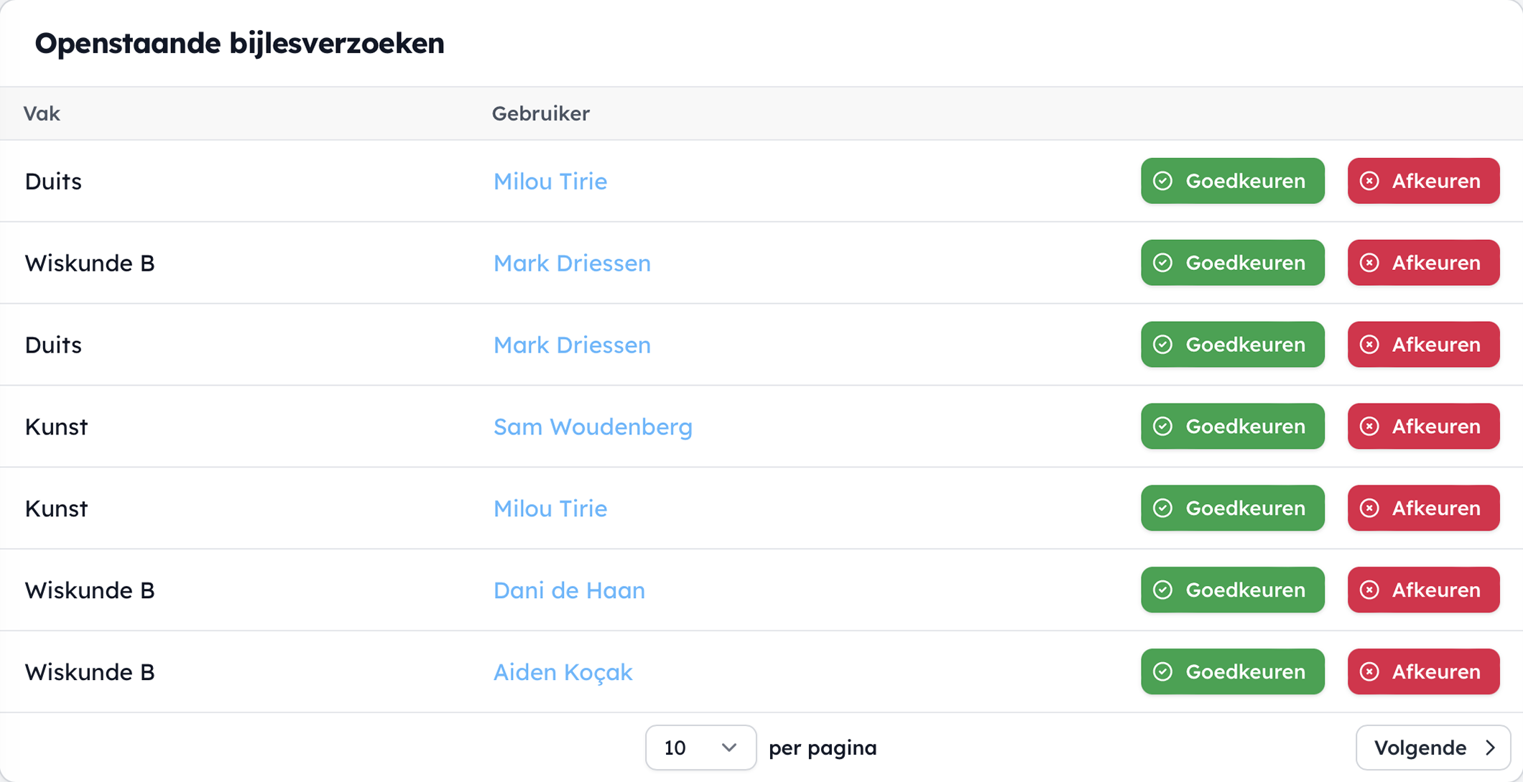Open Sam Woudenberg's user profile link
The width and height of the screenshot is (1523, 782).
coord(593,427)
